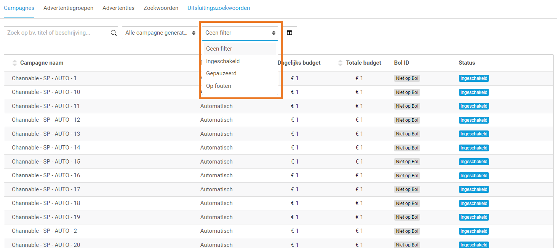Select row Channable - SP - AUTO - 13

tap(278, 134)
